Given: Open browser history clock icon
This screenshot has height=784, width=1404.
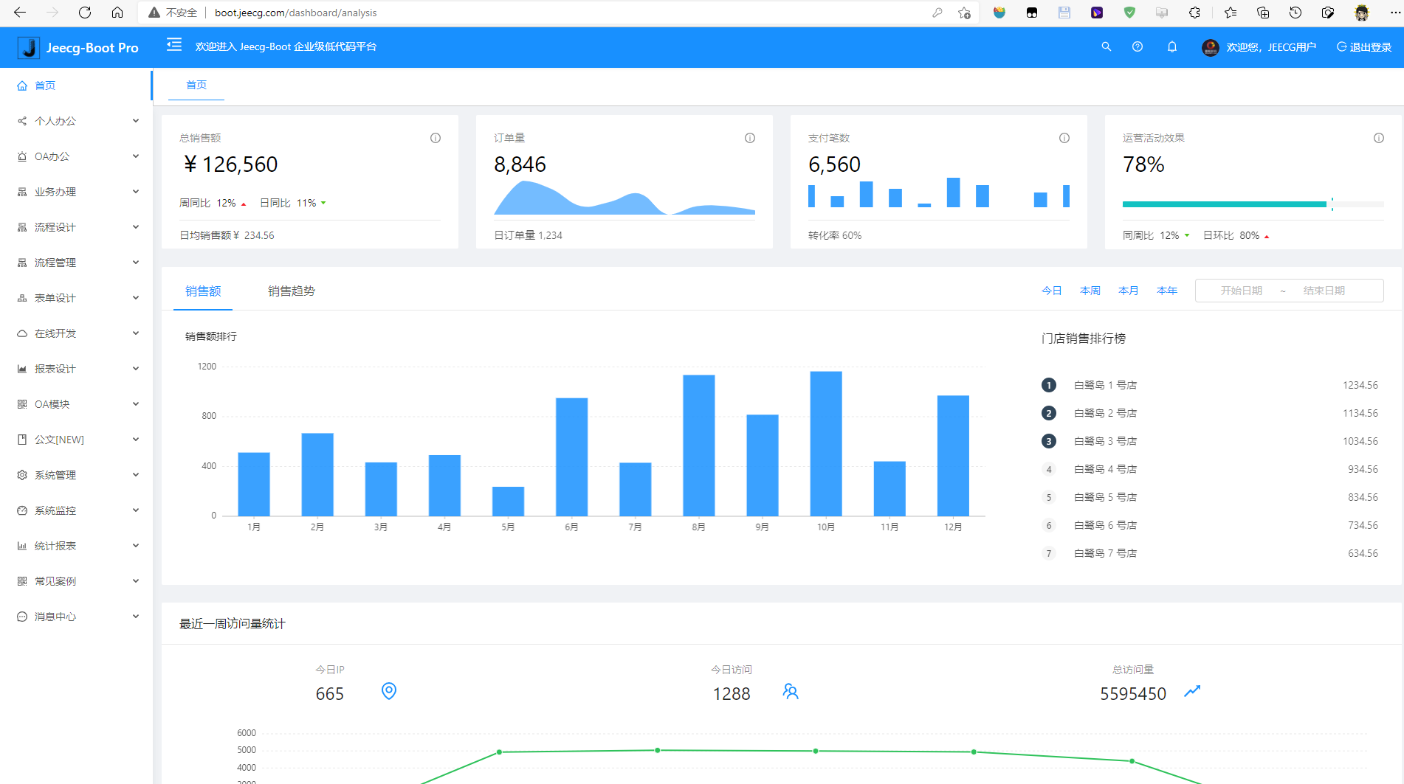Looking at the screenshot, I should point(1295,13).
